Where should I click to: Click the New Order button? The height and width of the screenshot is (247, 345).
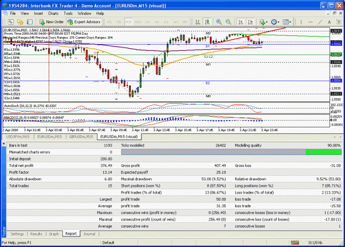51,22
